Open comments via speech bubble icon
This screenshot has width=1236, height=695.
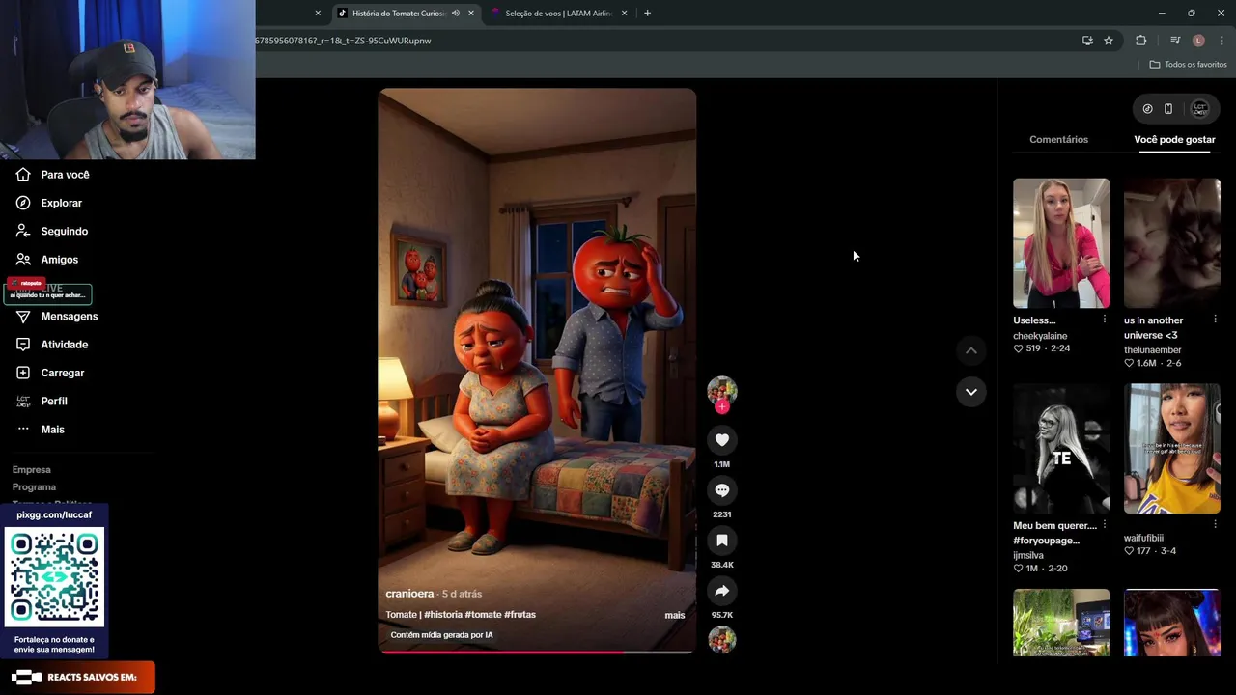(721, 490)
